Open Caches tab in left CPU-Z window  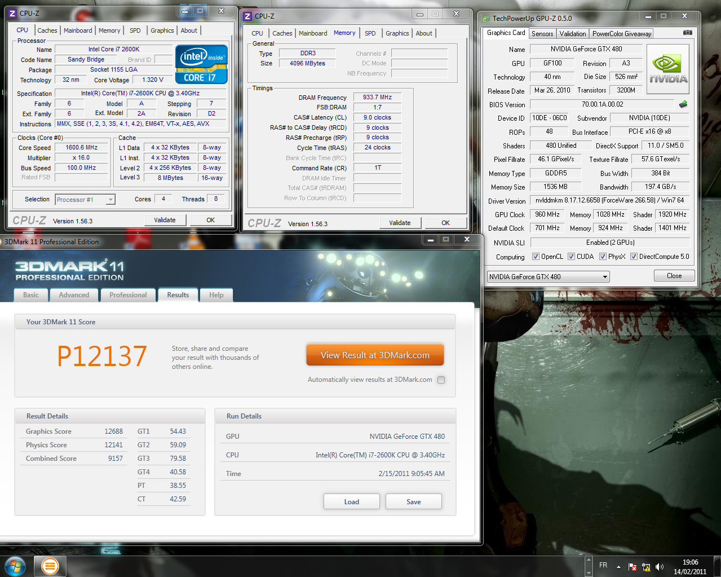[x=47, y=30]
